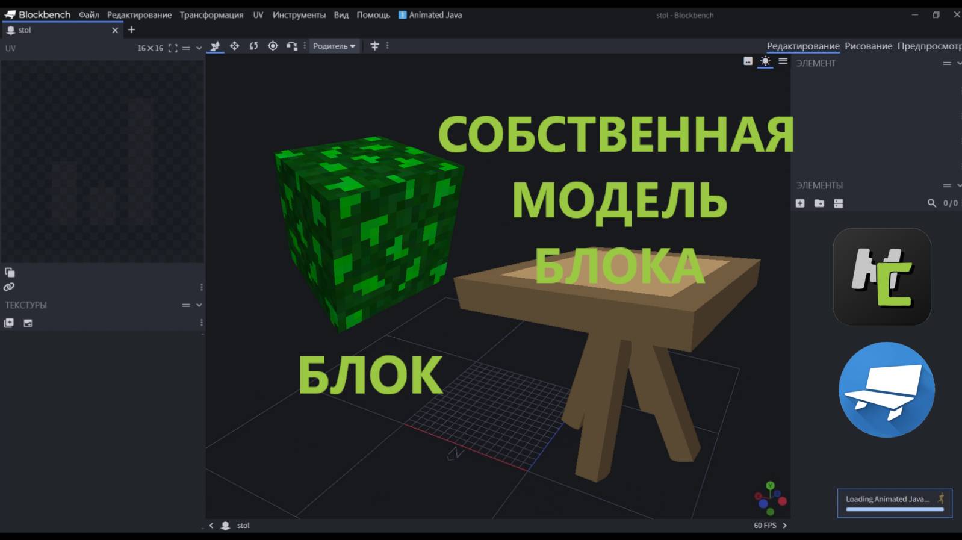Image resolution: width=962 pixels, height=540 pixels.
Task: Open viewport hamburger menu
Action: [x=783, y=61]
